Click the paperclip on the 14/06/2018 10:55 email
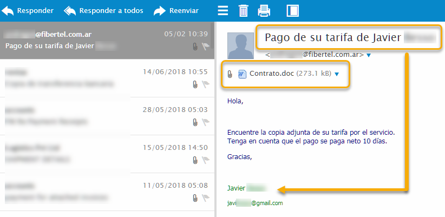 [195, 84]
